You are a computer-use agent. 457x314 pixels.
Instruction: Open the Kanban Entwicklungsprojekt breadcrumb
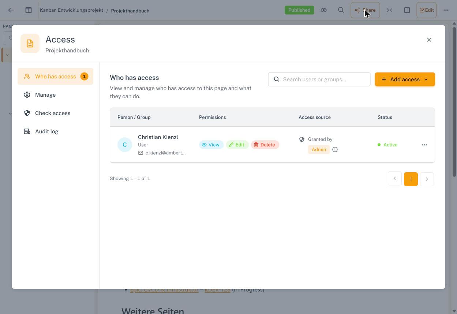click(71, 10)
